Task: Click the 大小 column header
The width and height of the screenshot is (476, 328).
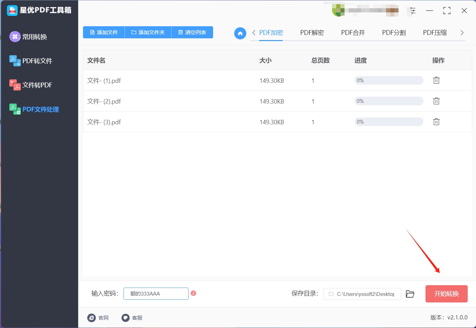Action: coord(266,60)
